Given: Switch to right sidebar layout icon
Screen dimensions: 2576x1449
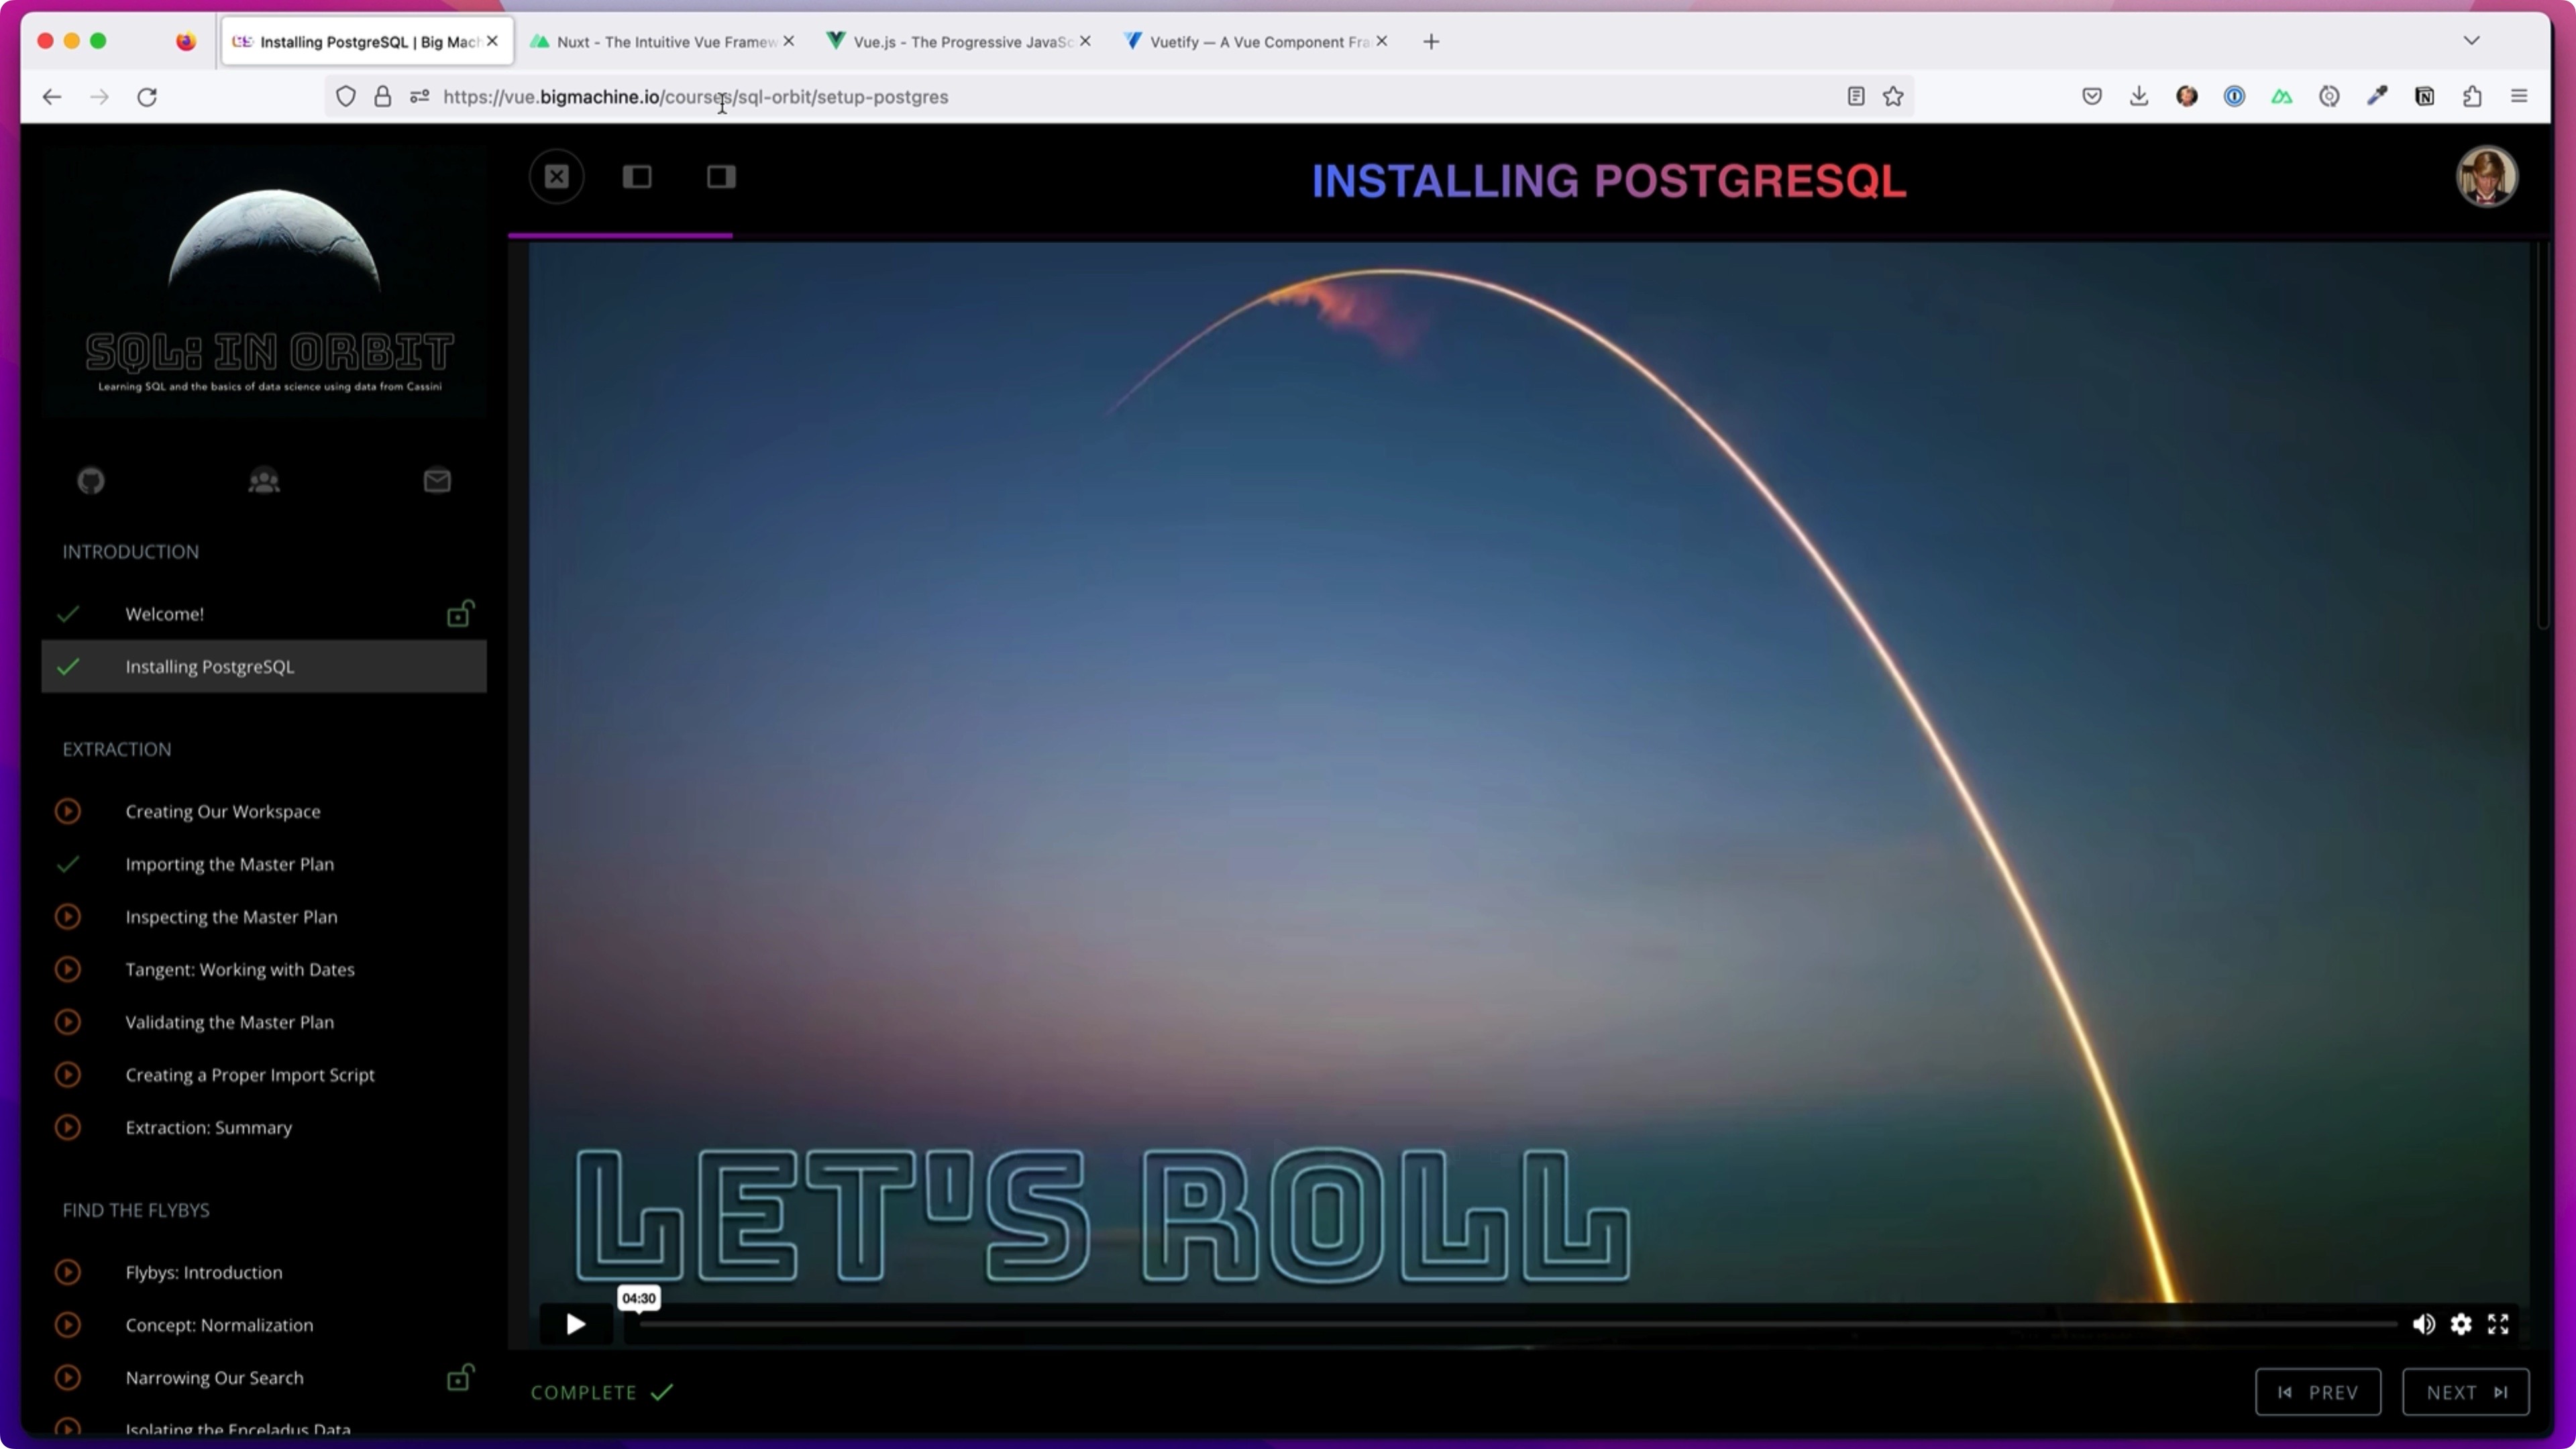Looking at the screenshot, I should click(721, 177).
